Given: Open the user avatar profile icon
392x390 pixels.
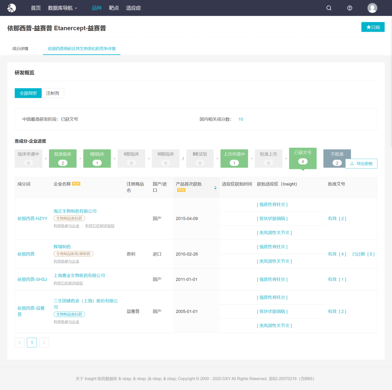Looking at the screenshot, I should 372,8.
